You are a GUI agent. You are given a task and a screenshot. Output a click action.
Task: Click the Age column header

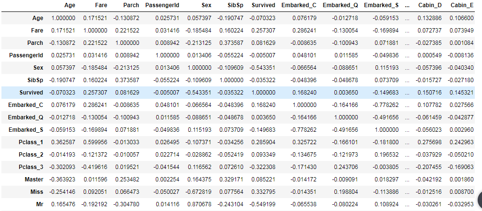70,6
